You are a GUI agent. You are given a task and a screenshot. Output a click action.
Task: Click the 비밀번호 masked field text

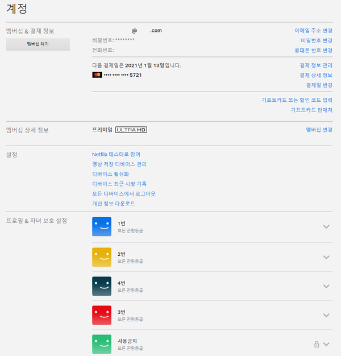113,40
